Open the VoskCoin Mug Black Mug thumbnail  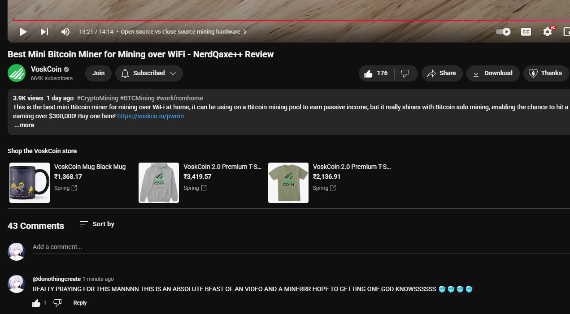pyautogui.click(x=30, y=183)
